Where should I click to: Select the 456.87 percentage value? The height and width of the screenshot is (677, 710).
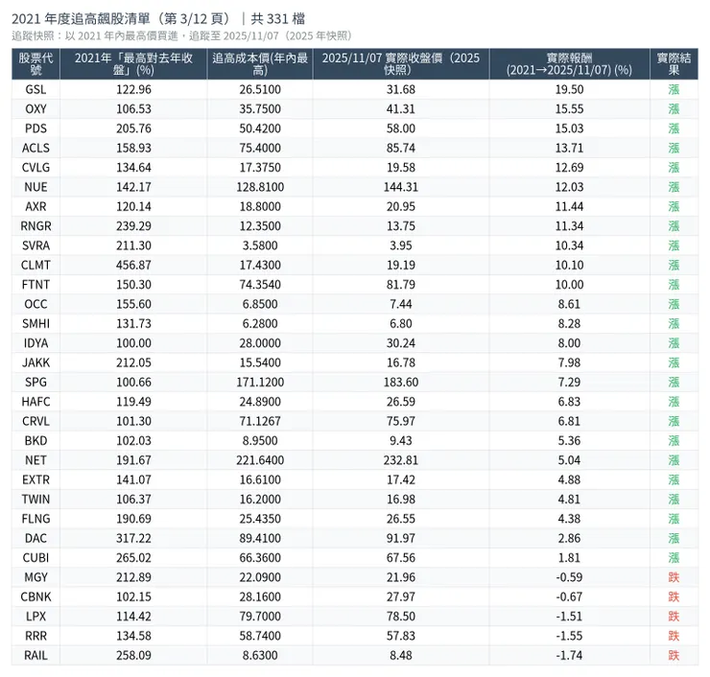132,265
